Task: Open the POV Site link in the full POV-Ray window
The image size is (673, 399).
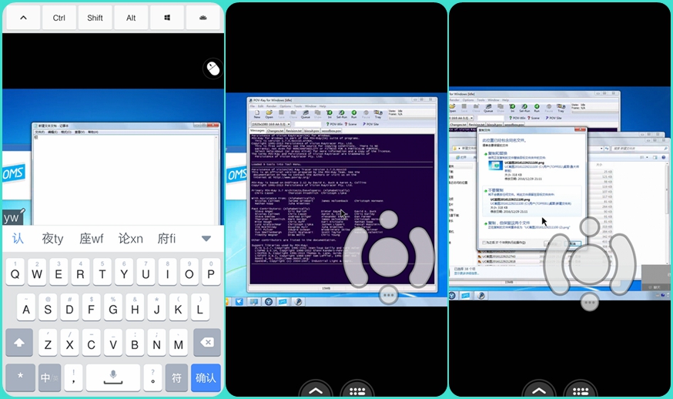Action: tap(370, 124)
